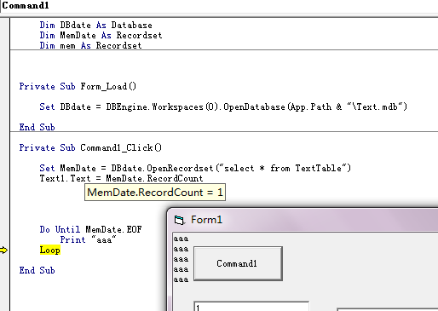Click 'Private Sub Command1_Click()' line

[90, 147]
